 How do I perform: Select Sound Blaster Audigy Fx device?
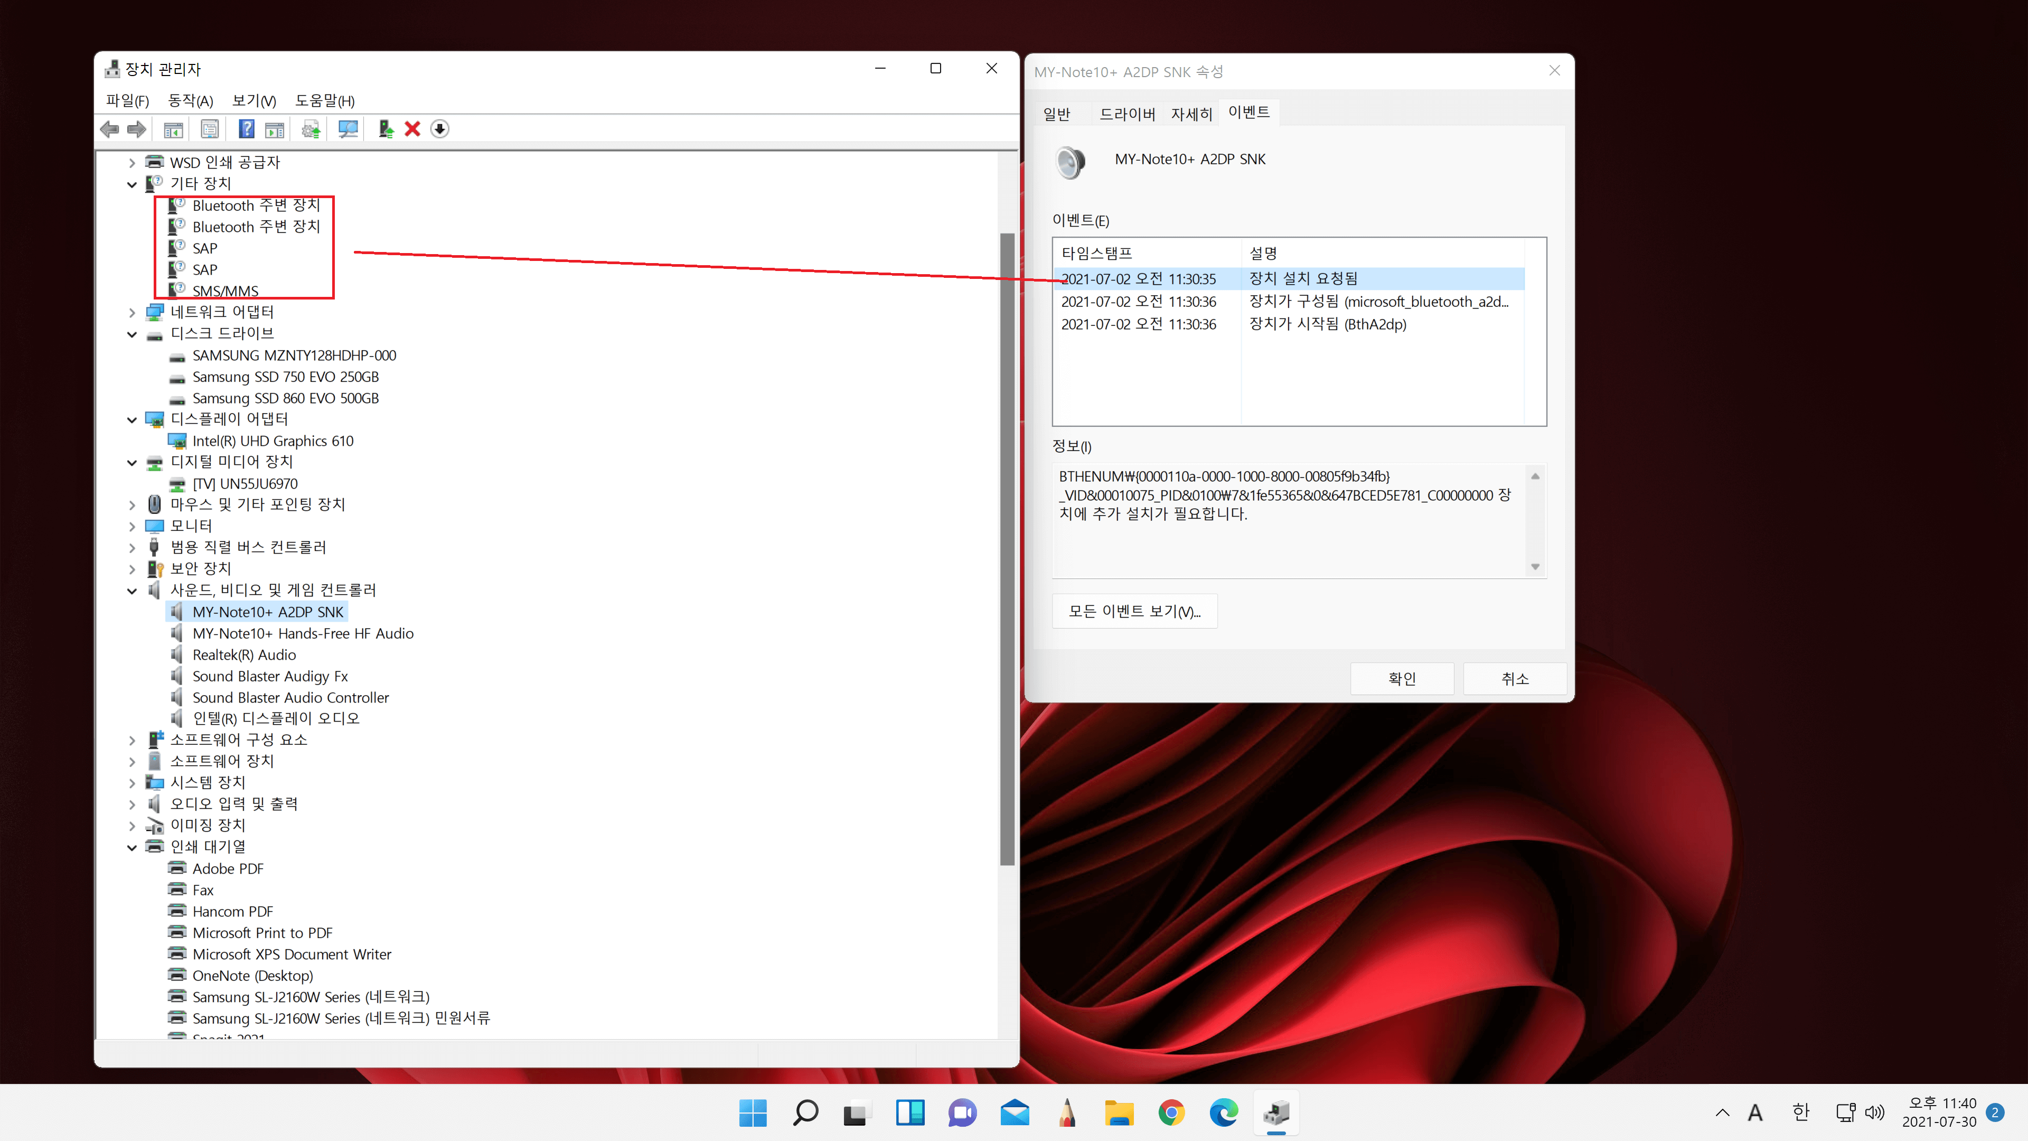[x=270, y=676]
